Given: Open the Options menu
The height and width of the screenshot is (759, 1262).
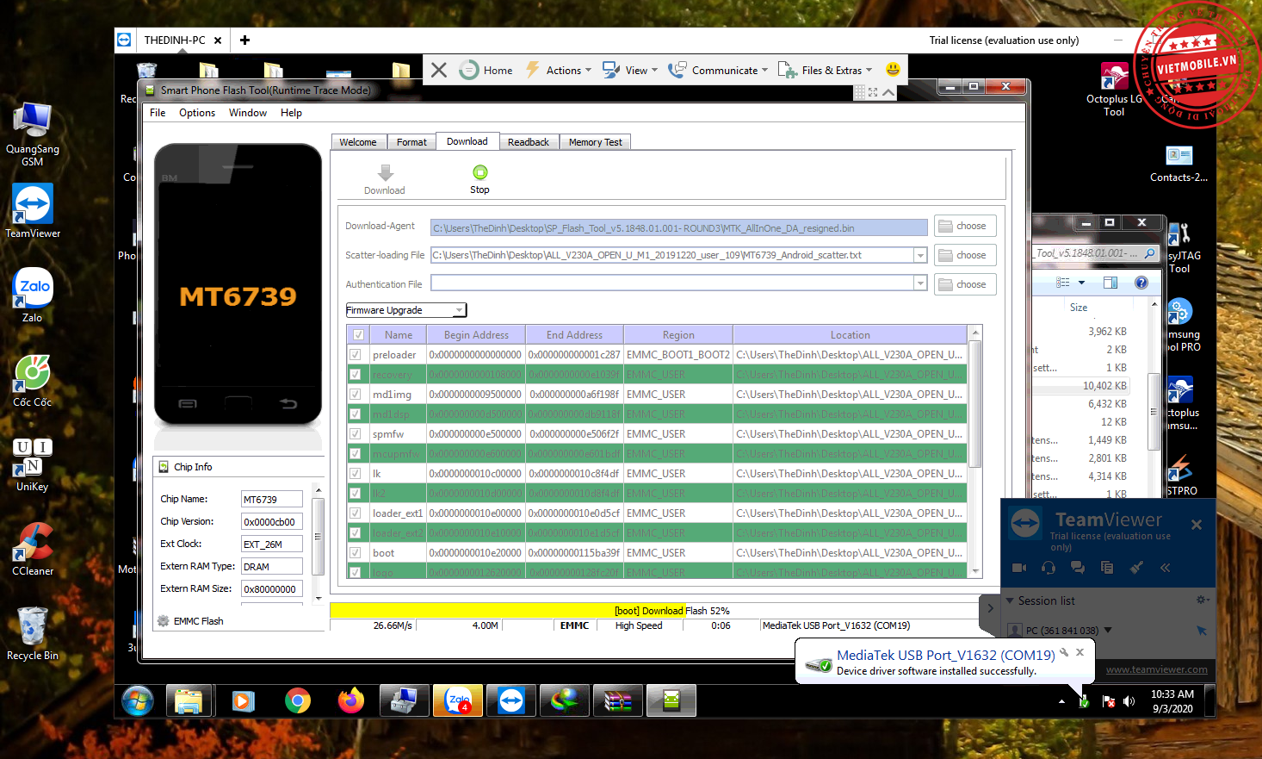Looking at the screenshot, I should coord(197,113).
